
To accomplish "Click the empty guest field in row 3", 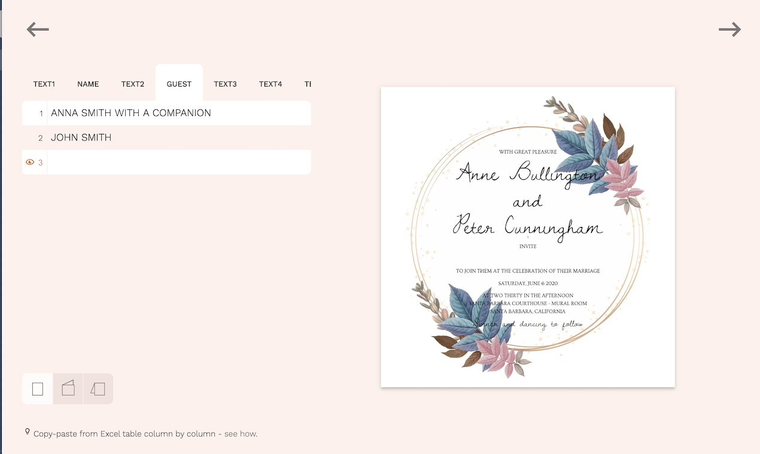I will [x=177, y=162].
